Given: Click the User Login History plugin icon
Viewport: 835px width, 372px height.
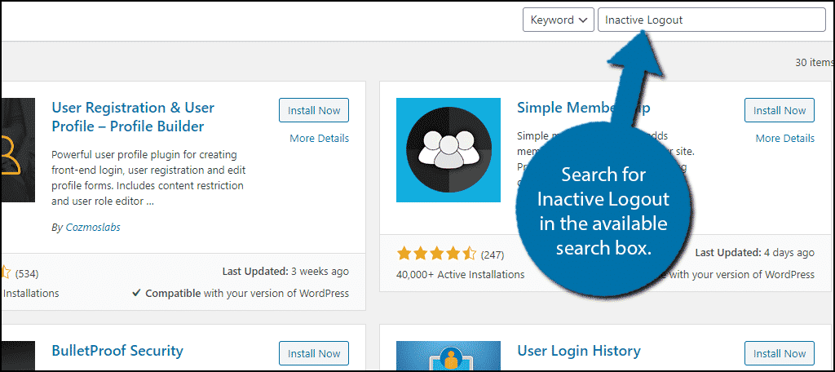Looking at the screenshot, I should click(x=448, y=355).
